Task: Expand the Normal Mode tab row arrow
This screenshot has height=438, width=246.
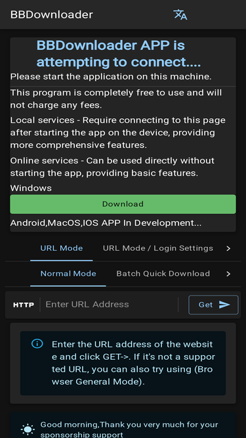Action: (x=228, y=274)
